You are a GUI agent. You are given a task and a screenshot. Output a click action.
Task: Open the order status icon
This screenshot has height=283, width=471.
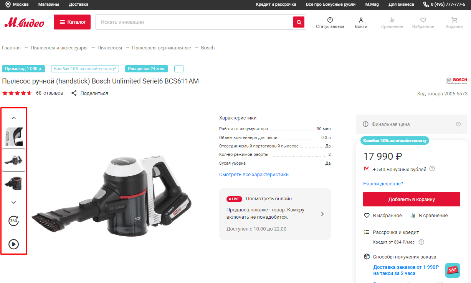click(330, 20)
